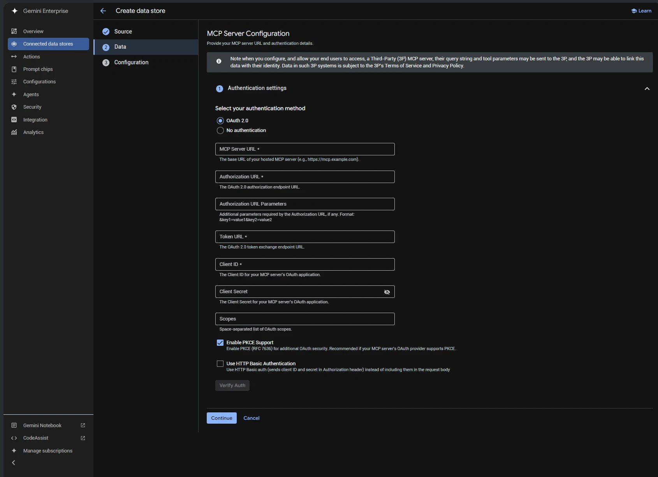
Task: Focus the Authorization URL Parameters field
Action: pyautogui.click(x=305, y=204)
